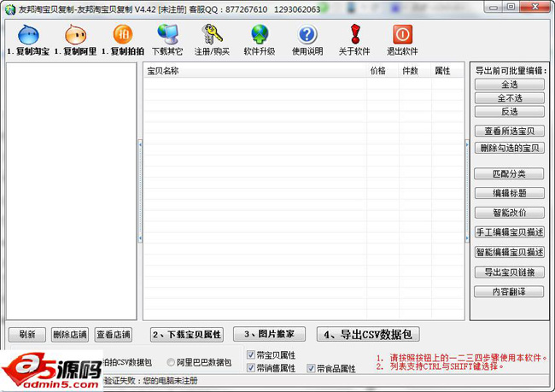555x392 pixels.
Task: Click 拍拍CSV数据包 option label
Action: pos(127,362)
